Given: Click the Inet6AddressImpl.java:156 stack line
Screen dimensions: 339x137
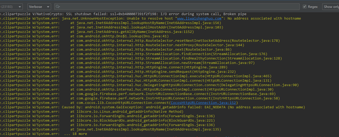Looking at the screenshot, I should (x=111, y=23).
